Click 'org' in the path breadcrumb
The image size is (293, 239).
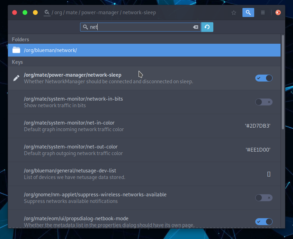point(58,12)
